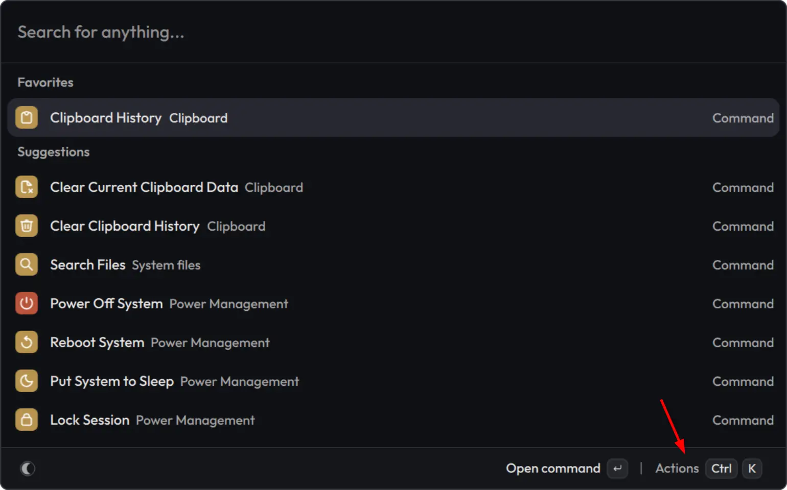Click the K key hint badge
The width and height of the screenshot is (787, 490).
click(752, 469)
